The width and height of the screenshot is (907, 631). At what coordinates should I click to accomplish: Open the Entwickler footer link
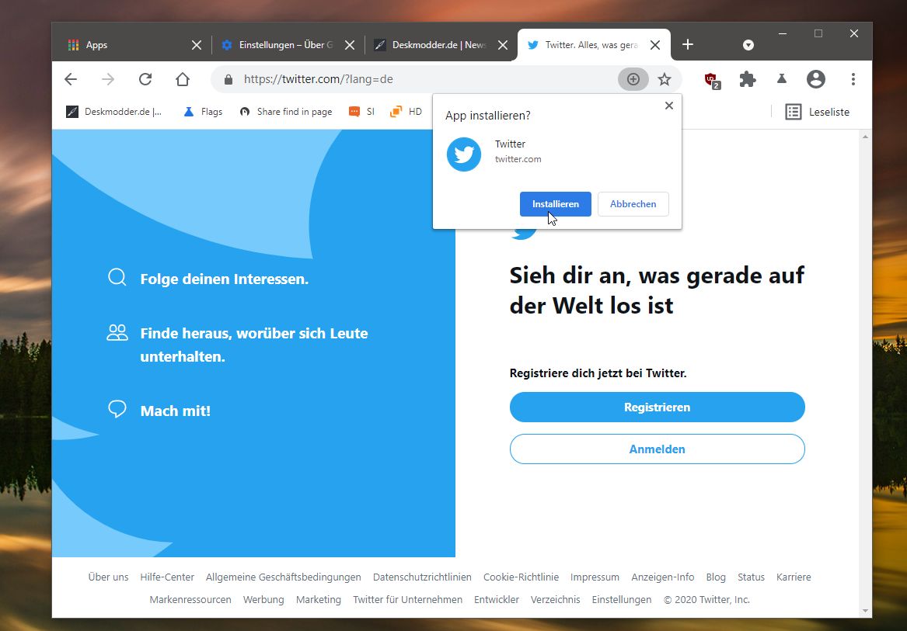click(x=497, y=600)
